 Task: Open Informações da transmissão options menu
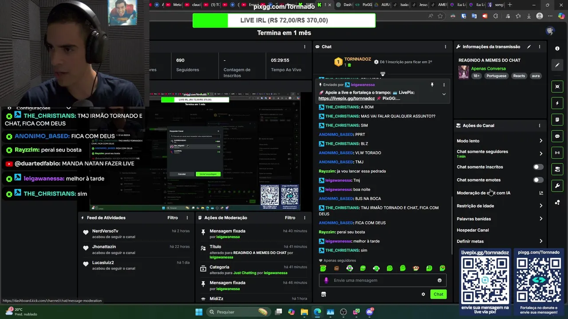[540, 47]
